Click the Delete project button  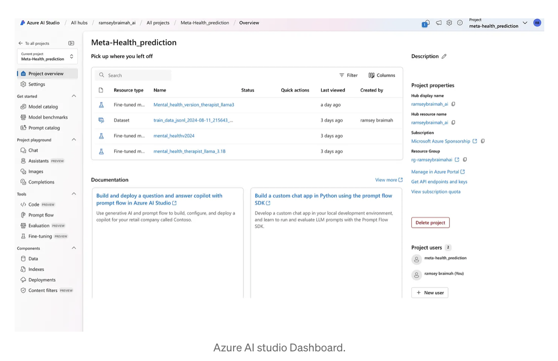[x=430, y=223]
